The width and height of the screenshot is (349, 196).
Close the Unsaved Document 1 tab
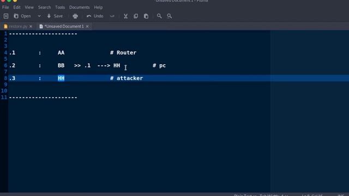click(87, 27)
